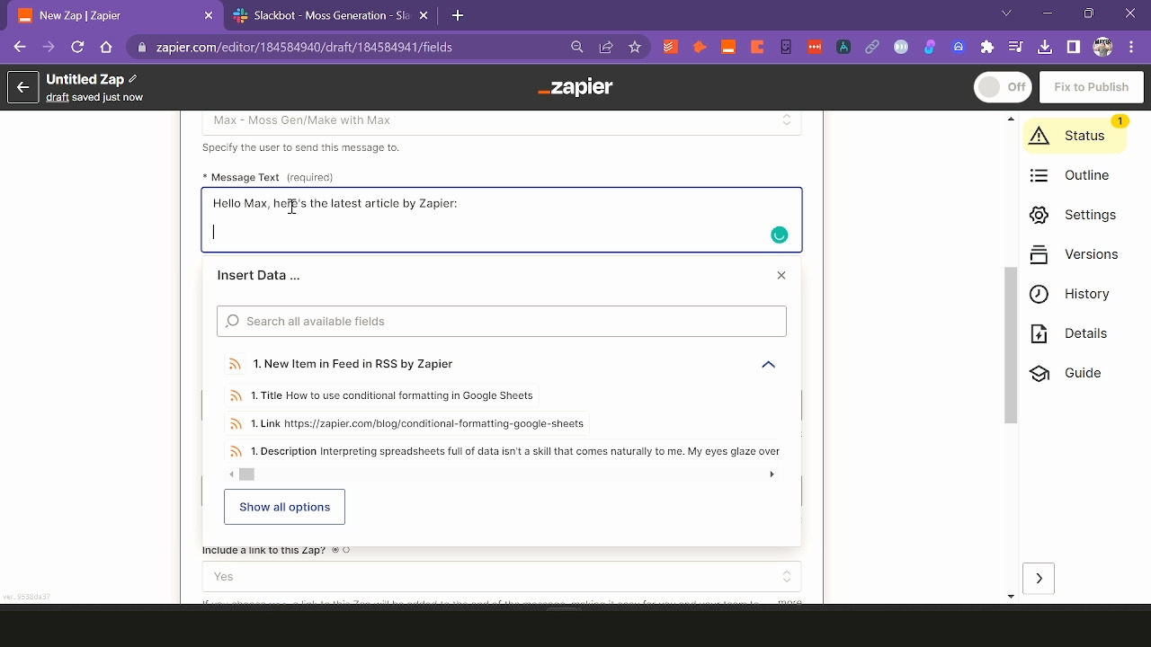Click the right arrow of horizontal data scrollbar
This screenshot has height=647, width=1151.
click(772, 474)
